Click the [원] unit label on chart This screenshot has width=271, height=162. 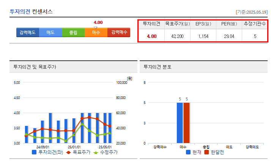tap(130, 79)
